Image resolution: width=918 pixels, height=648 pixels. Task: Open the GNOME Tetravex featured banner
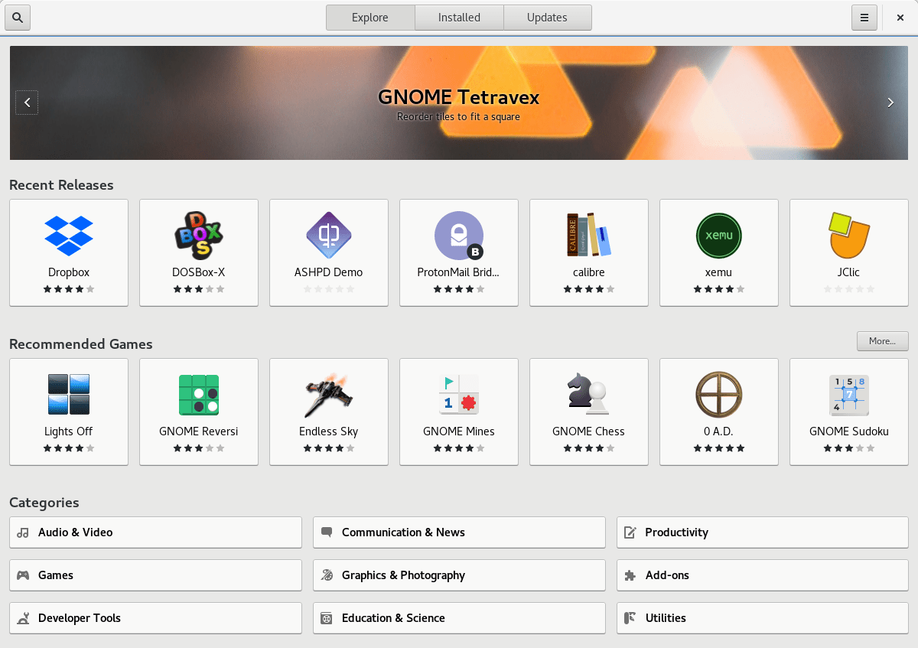459,103
